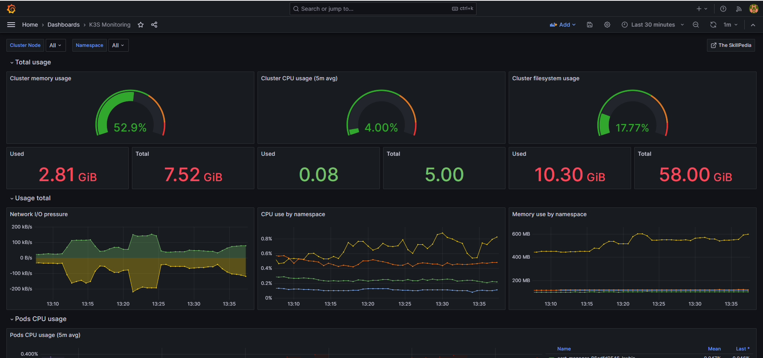This screenshot has width=763, height=358.
Task: Open dashboard settings gear icon
Action: [x=607, y=25]
